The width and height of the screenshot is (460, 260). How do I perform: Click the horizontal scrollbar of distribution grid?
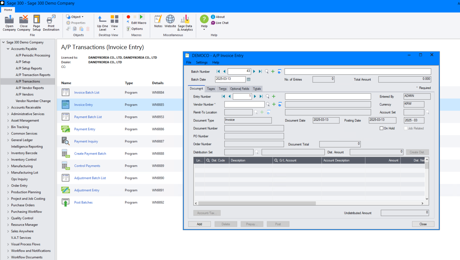tap(257, 203)
